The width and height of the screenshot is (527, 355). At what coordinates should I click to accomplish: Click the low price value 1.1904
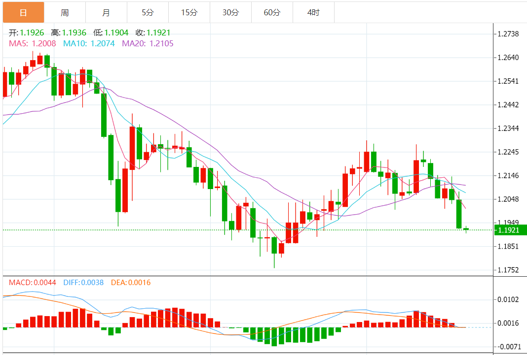pos(116,33)
